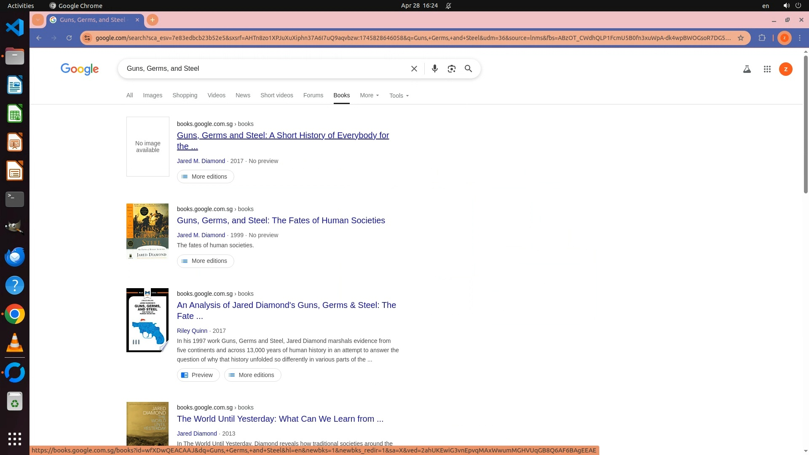View site information in address bar
Image resolution: width=809 pixels, height=455 pixels.
coord(87,38)
